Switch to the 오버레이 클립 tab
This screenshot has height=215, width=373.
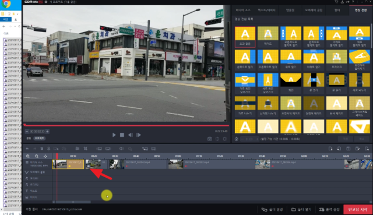(x=314, y=10)
